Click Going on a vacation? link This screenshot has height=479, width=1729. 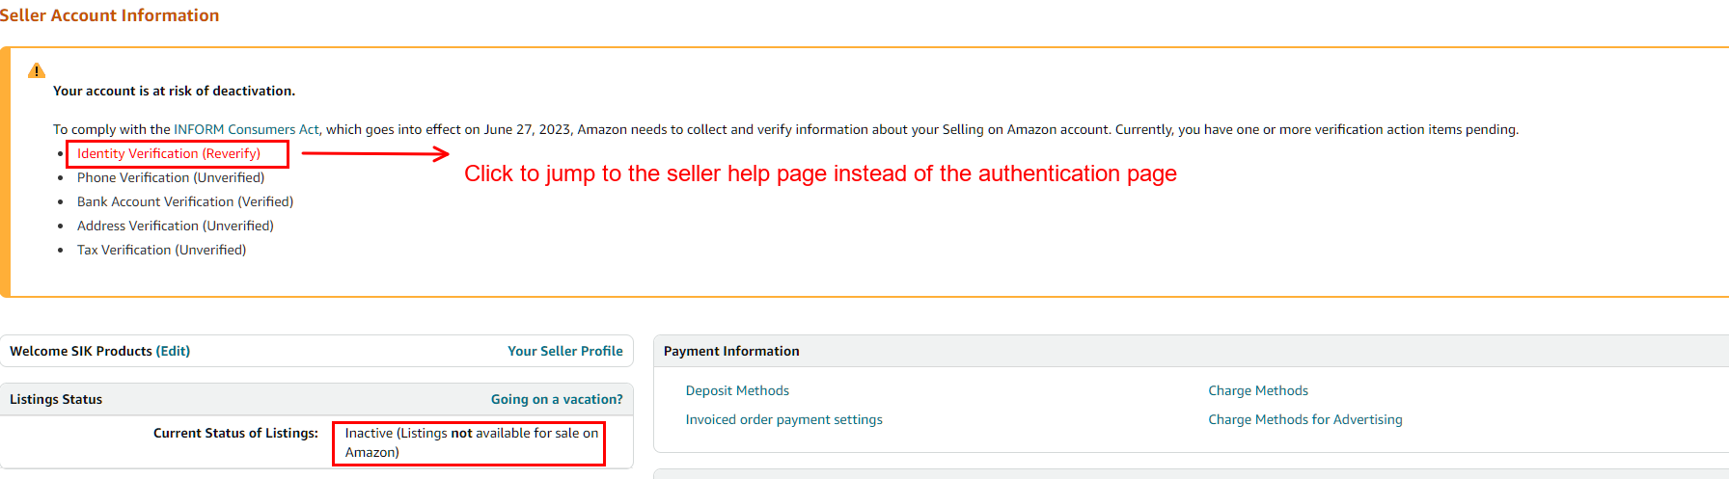(x=557, y=399)
